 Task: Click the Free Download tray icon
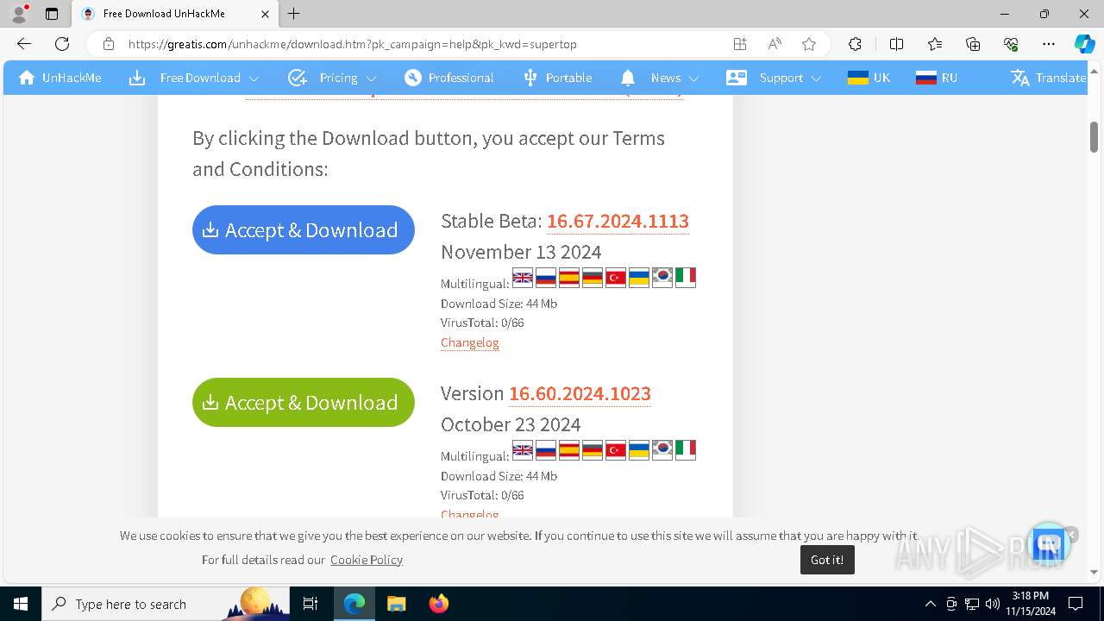point(137,78)
